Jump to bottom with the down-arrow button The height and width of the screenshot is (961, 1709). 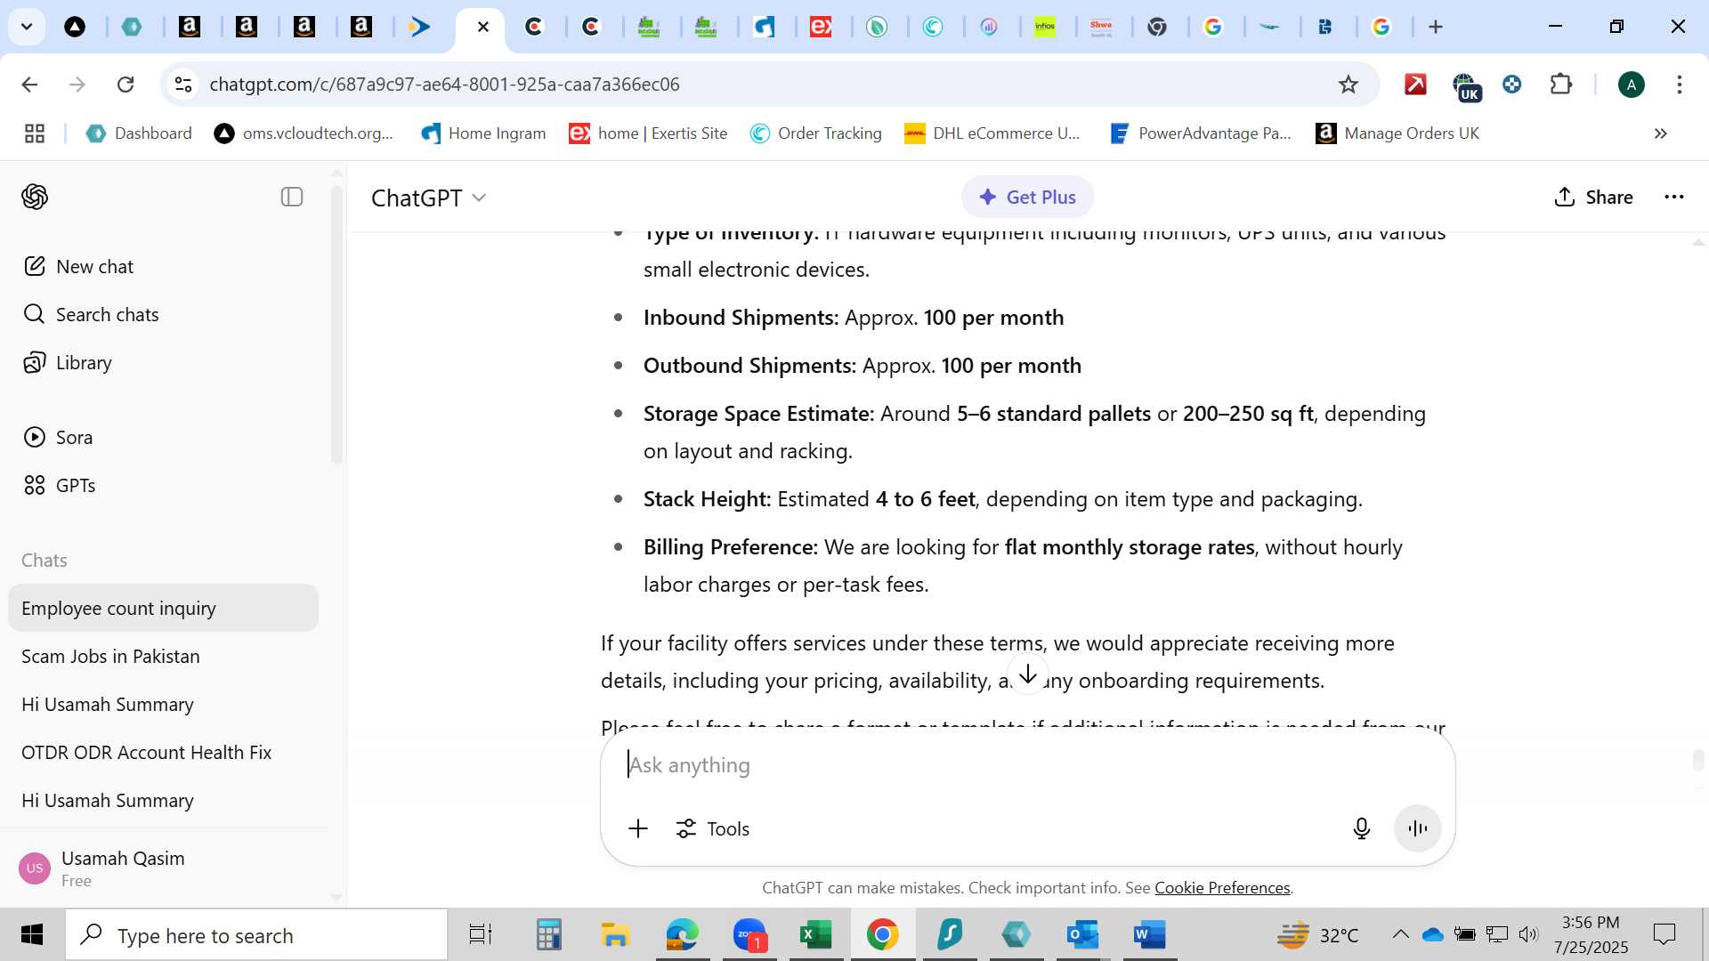point(1028,674)
